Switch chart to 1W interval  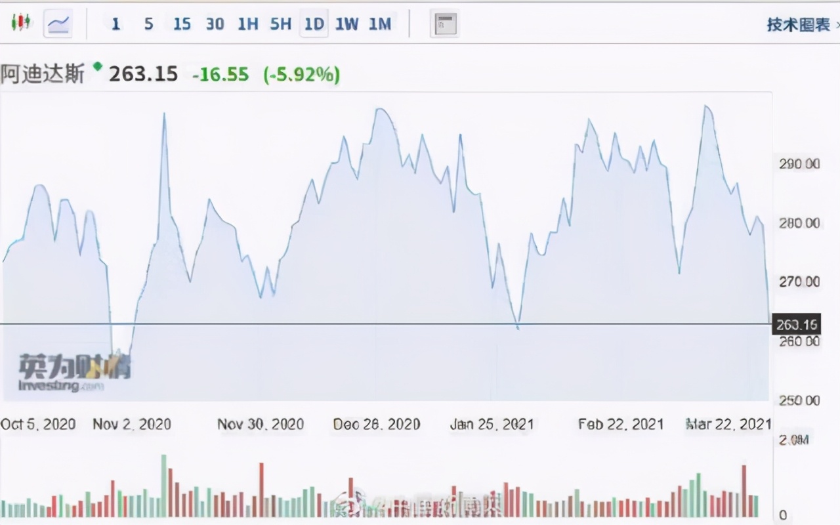[x=346, y=24]
